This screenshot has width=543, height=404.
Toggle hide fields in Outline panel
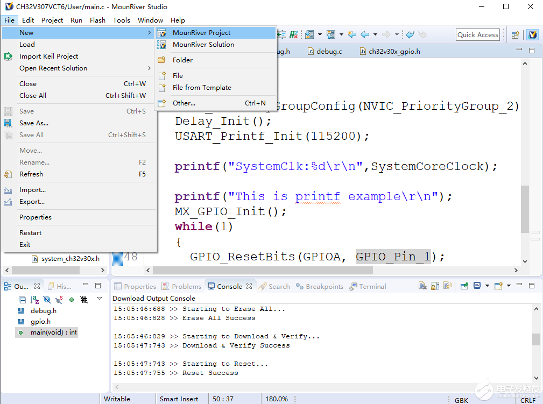coord(47,300)
